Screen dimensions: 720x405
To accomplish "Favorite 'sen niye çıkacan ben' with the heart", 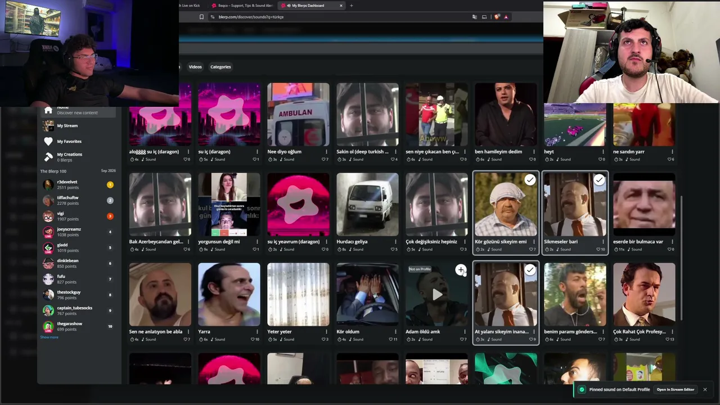I will (461, 159).
